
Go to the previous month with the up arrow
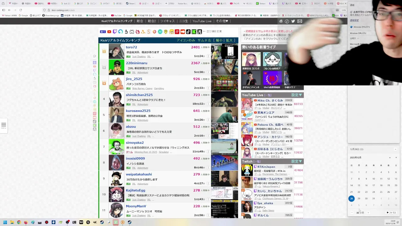[x=390, y=158]
